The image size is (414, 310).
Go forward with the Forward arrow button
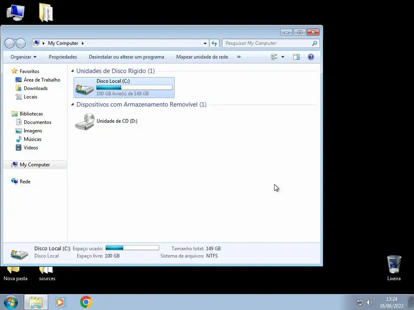pos(21,43)
